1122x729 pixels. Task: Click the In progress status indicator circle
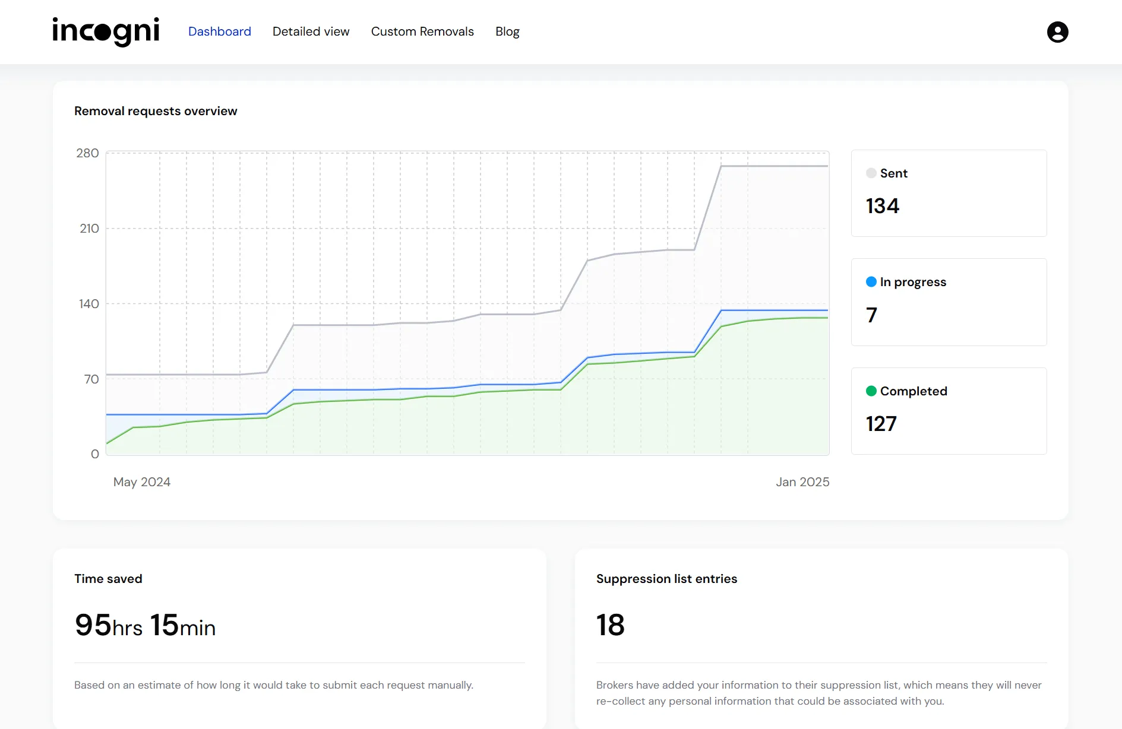pos(871,282)
